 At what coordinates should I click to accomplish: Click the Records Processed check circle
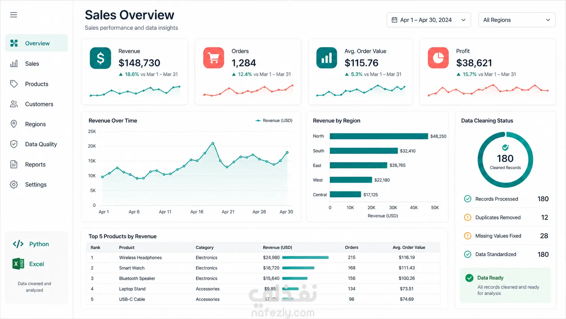point(467,199)
